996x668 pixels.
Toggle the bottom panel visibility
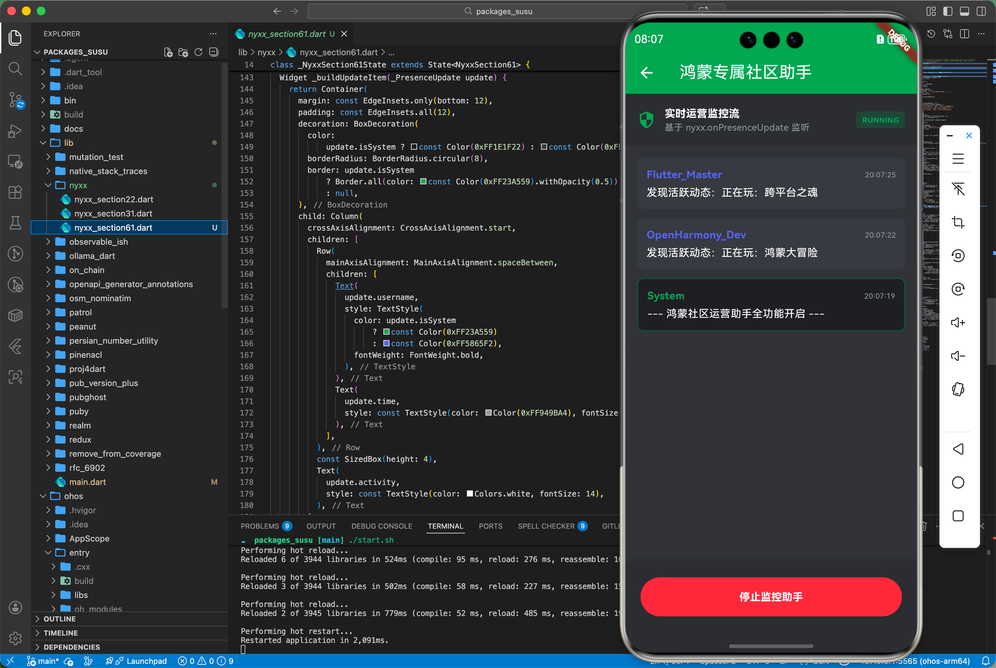tap(965, 11)
